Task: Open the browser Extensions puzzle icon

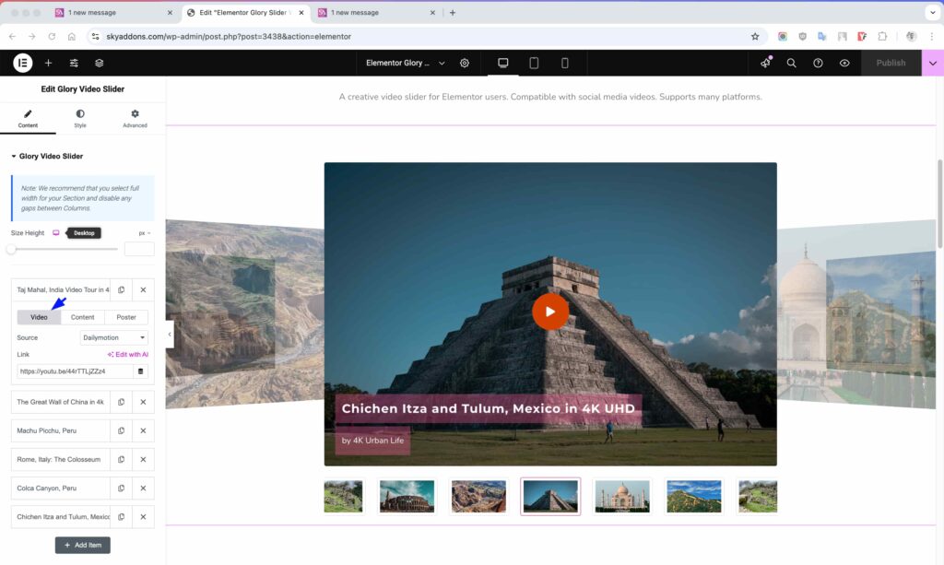Action: pyautogui.click(x=882, y=37)
